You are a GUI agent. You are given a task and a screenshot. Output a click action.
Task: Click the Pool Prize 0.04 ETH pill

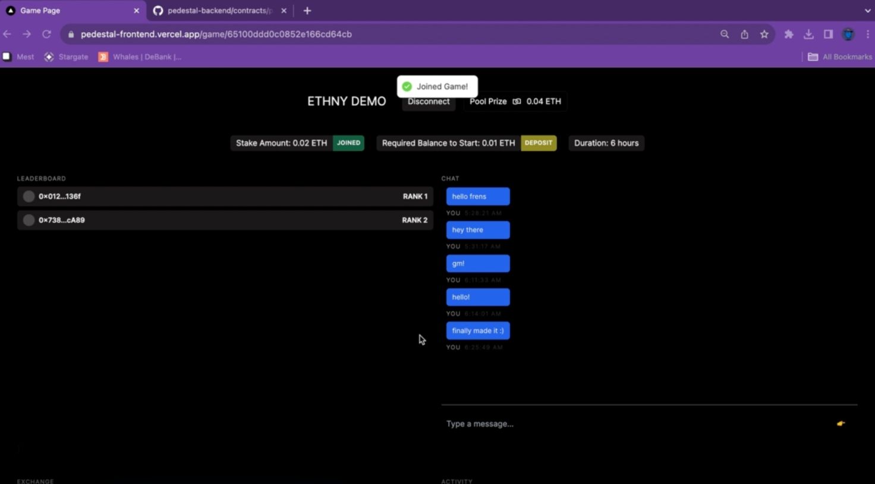point(515,102)
